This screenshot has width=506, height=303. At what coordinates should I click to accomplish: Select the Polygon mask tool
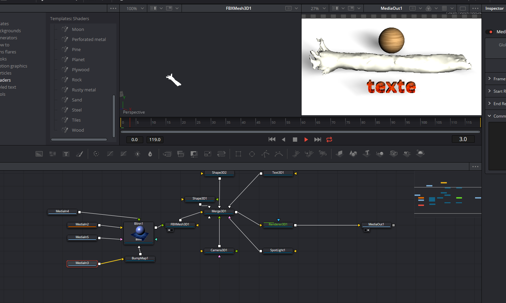pos(266,154)
